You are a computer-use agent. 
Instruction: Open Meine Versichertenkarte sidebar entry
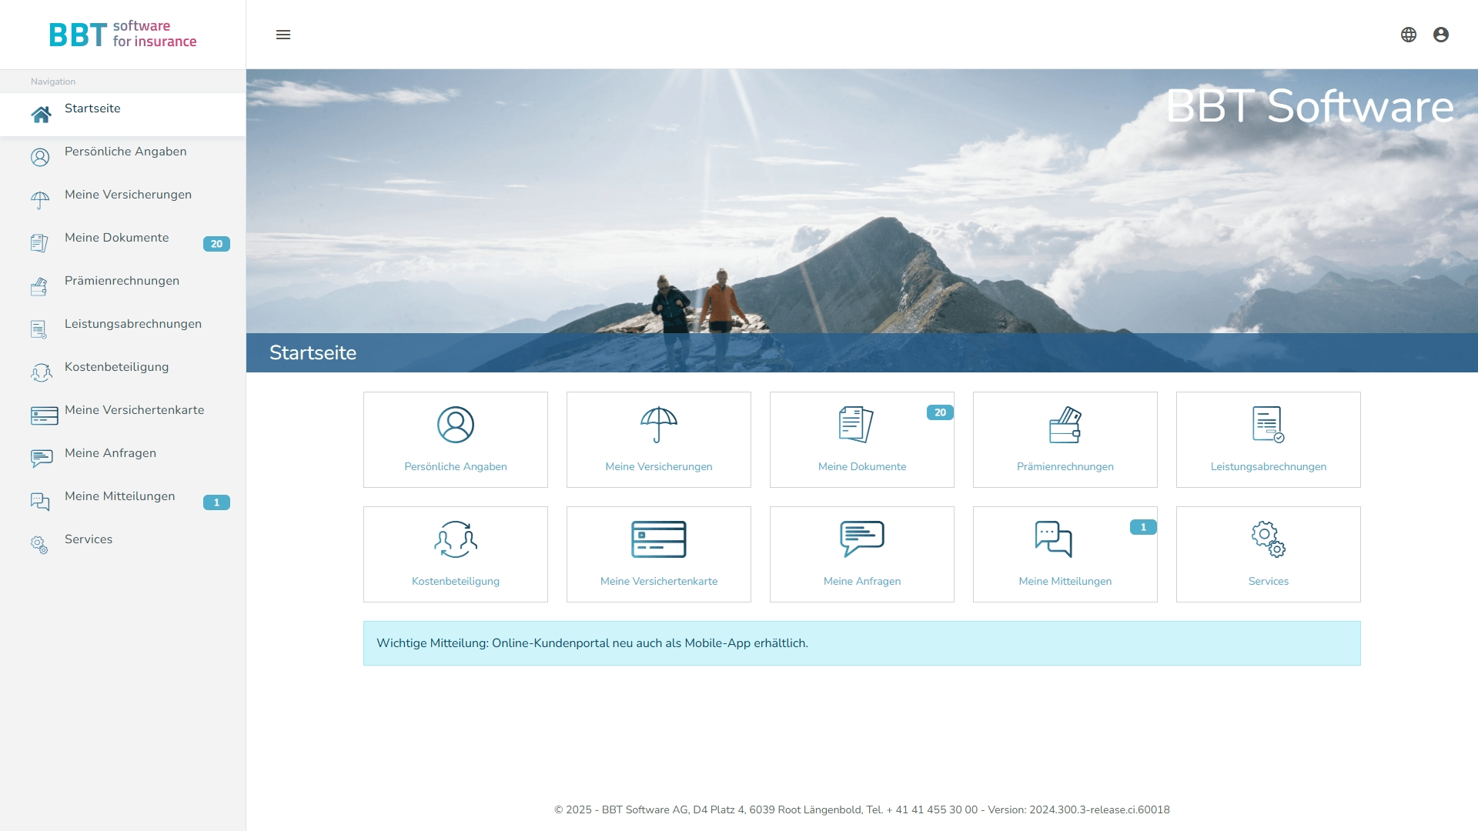tap(123, 416)
